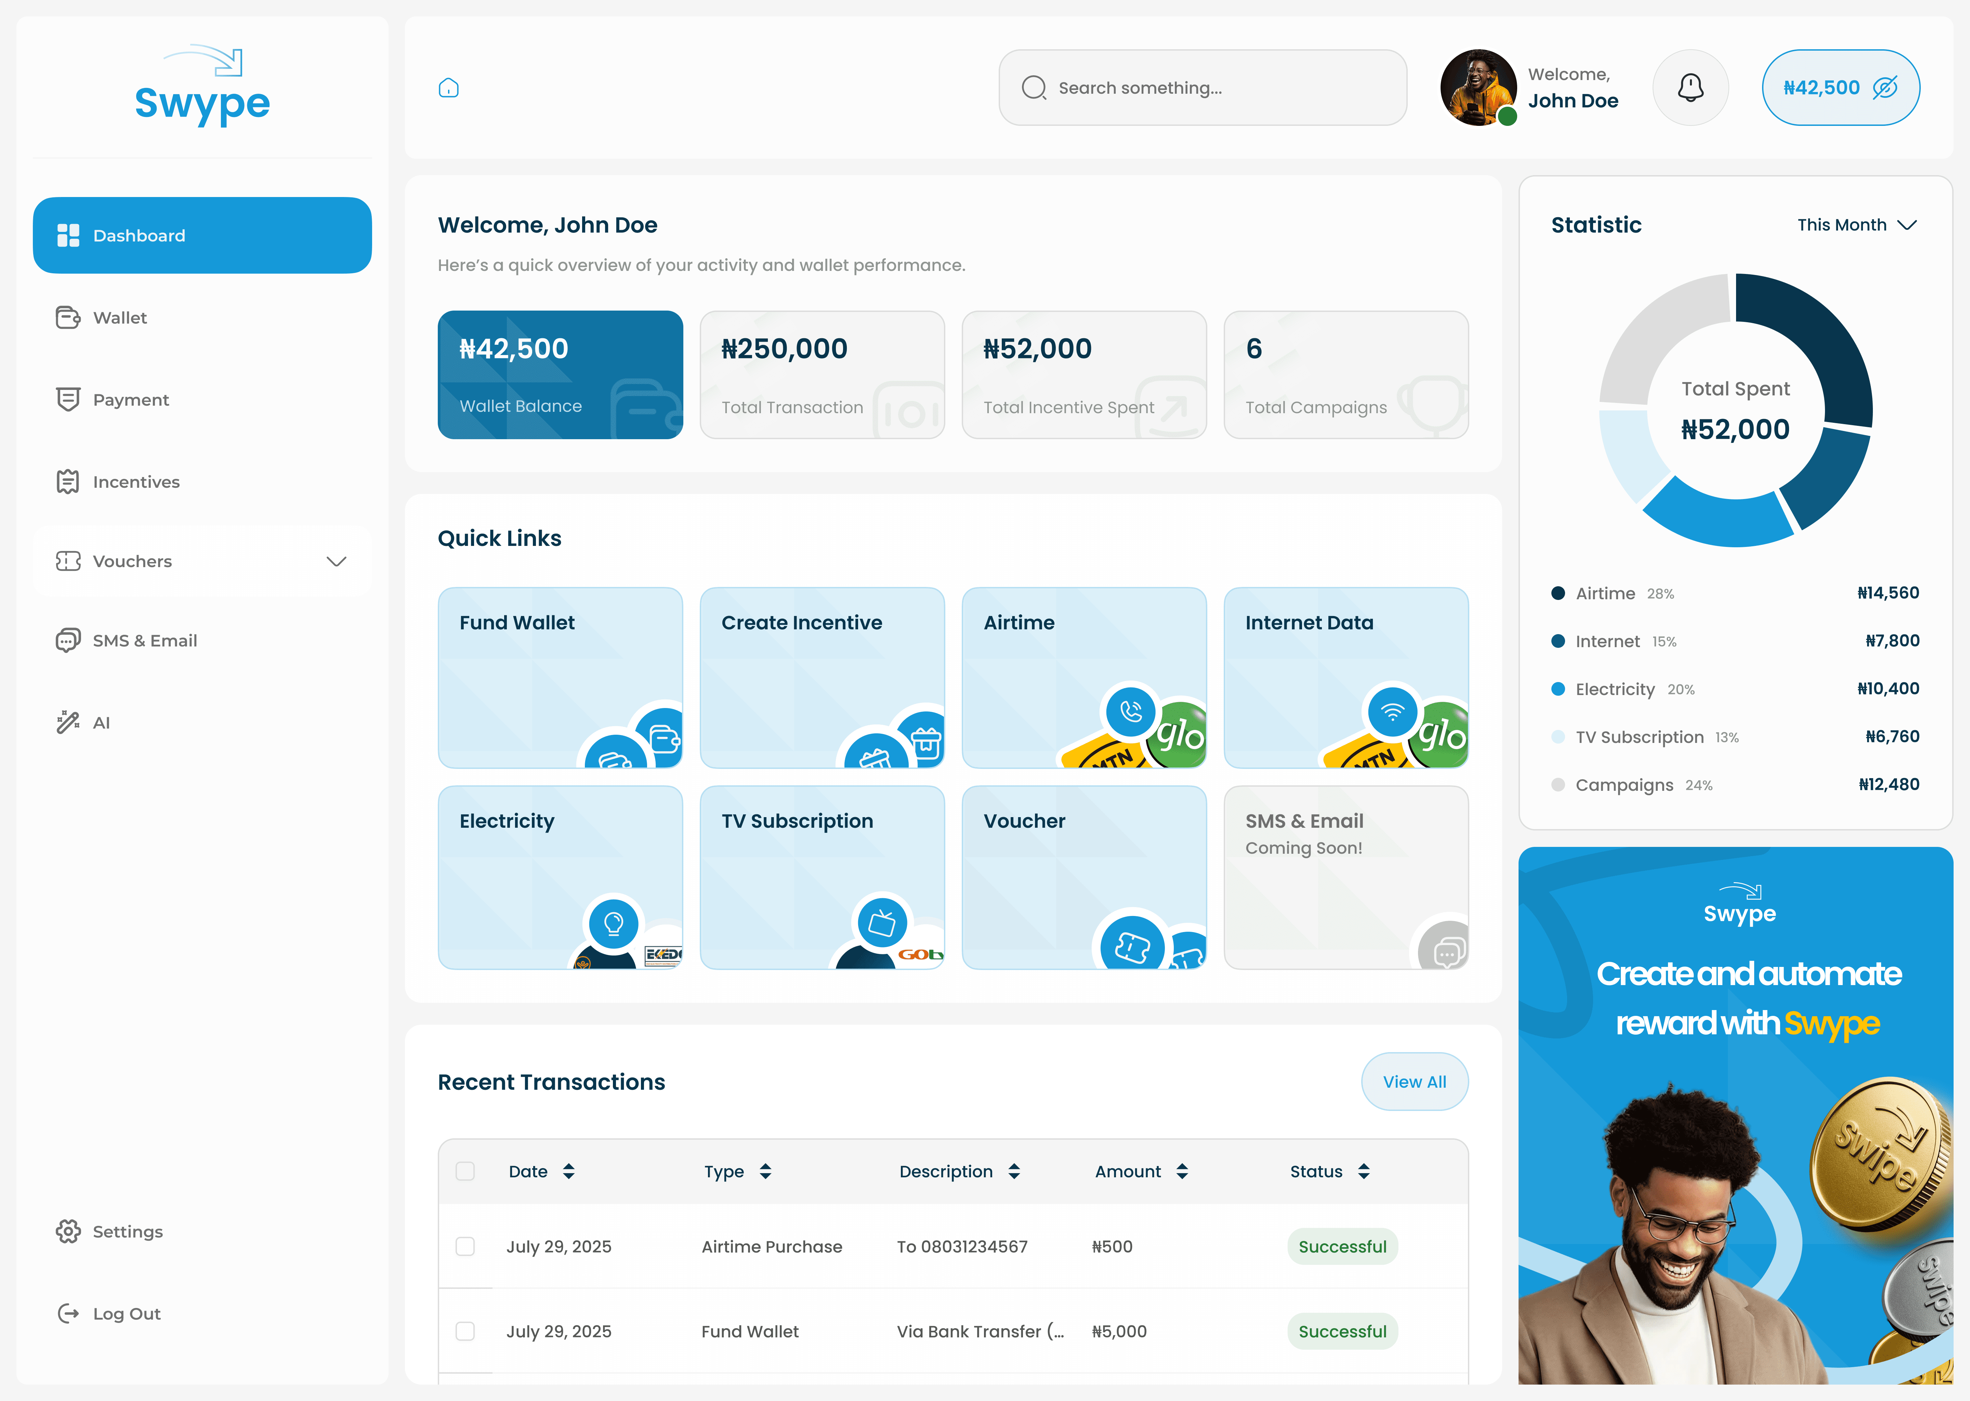Click Internet 15% legend row
Image resolution: width=1970 pixels, height=1401 pixels.
coord(1735,641)
